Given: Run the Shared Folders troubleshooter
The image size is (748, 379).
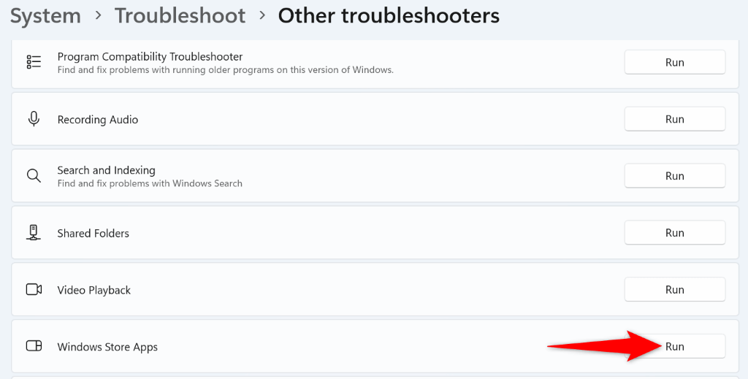Looking at the screenshot, I should (x=674, y=233).
